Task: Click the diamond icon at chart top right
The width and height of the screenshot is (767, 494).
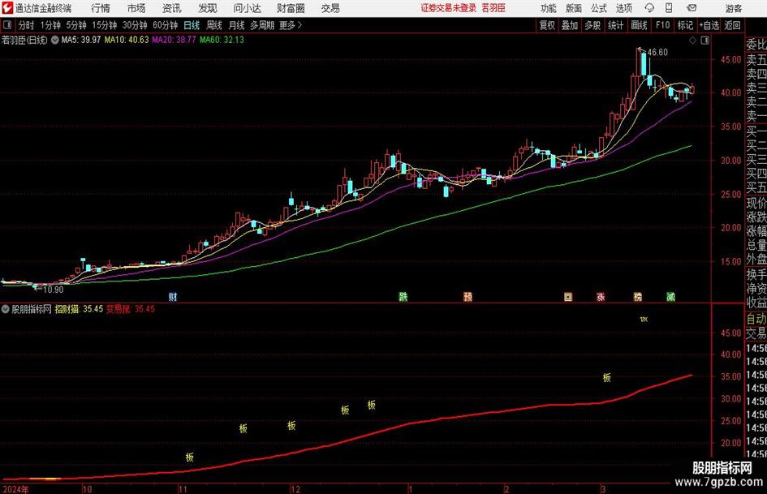Action: click(692, 41)
